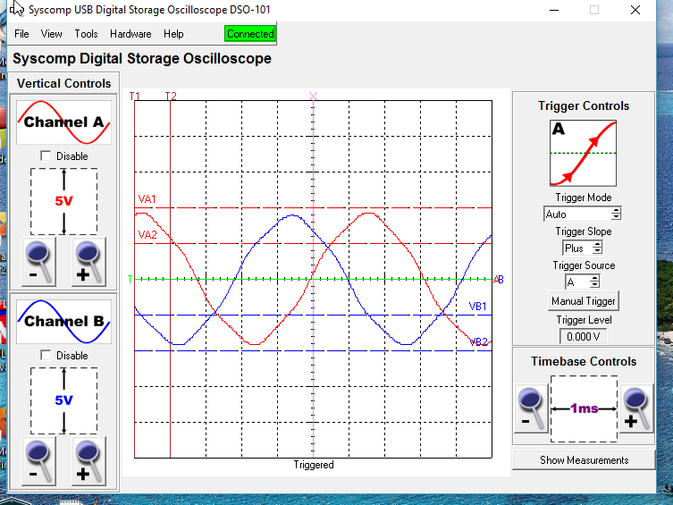Click the Channel B 5V scale indicator
673x505 pixels.
click(63, 400)
